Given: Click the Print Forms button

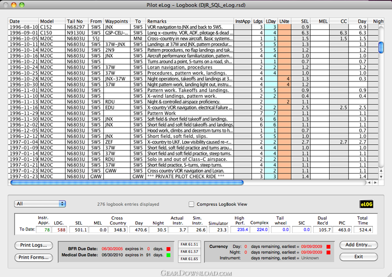Looking at the screenshot, I should [x=33, y=257].
